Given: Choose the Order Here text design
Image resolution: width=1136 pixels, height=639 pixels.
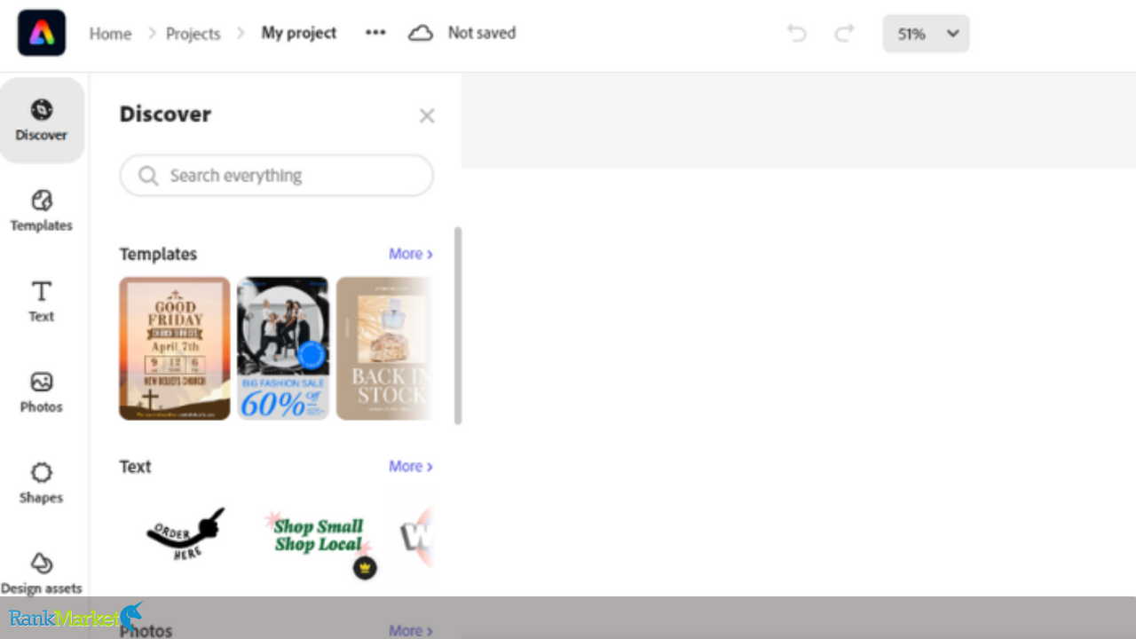Looking at the screenshot, I should 185,533.
